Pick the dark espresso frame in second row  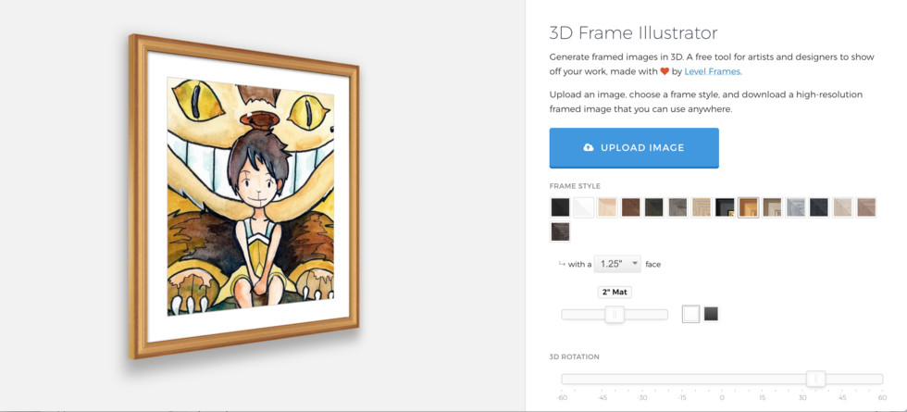(560, 231)
